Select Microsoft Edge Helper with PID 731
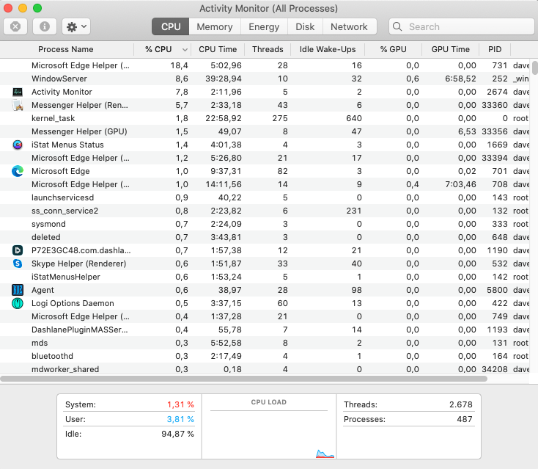The width and height of the screenshot is (538, 469). pyautogui.click(x=265, y=65)
